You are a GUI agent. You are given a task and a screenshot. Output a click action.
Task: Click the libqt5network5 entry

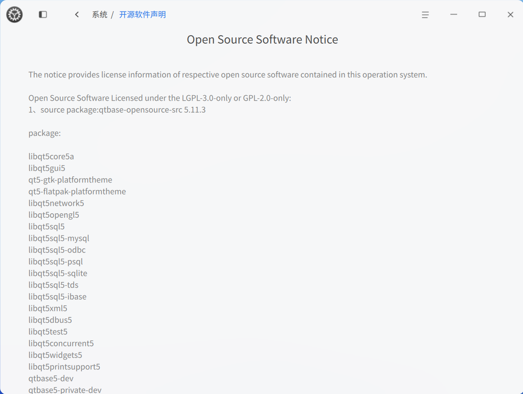click(x=56, y=203)
